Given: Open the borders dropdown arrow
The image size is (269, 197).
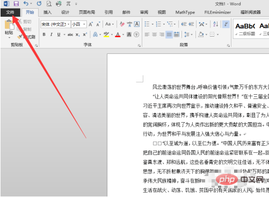Looking at the screenshot, I should [217, 34].
